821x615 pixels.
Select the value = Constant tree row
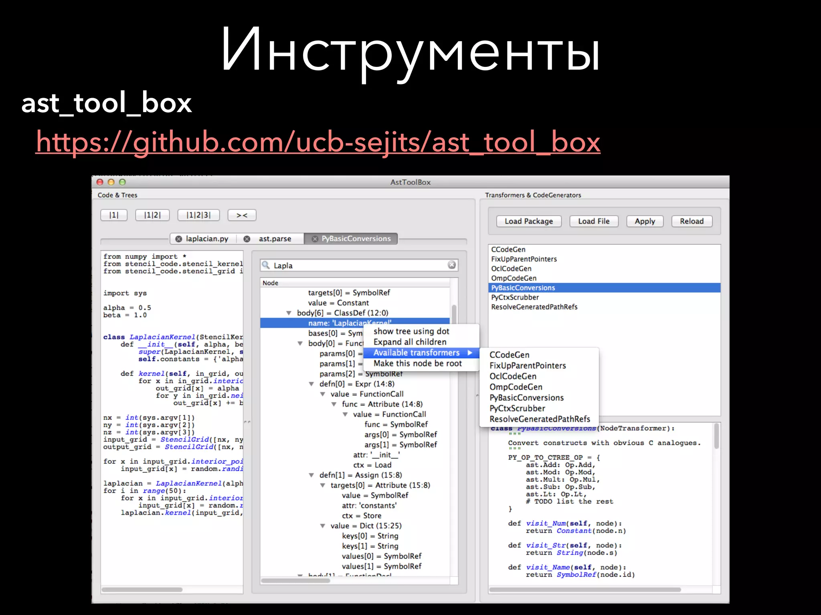(355, 303)
